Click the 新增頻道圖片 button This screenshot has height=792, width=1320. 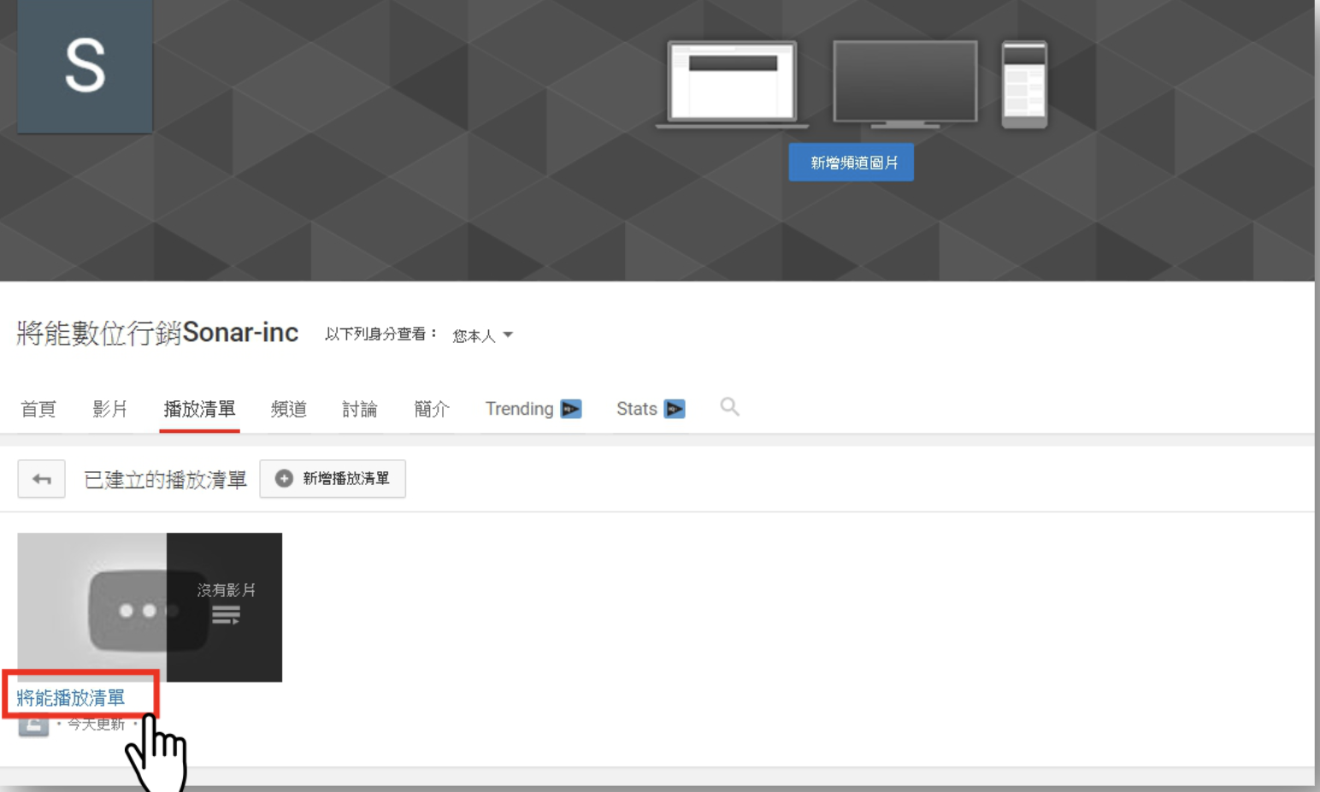(x=852, y=163)
